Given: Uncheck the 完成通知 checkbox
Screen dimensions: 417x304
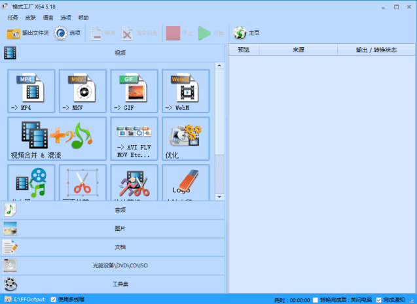Looking at the screenshot, I should coord(378,299).
